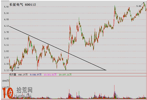
Task: Click the stock code 600112
Action: pos(30,5)
